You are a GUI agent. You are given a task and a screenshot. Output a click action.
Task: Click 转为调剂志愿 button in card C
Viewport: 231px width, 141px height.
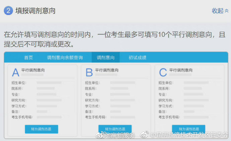[188, 129]
